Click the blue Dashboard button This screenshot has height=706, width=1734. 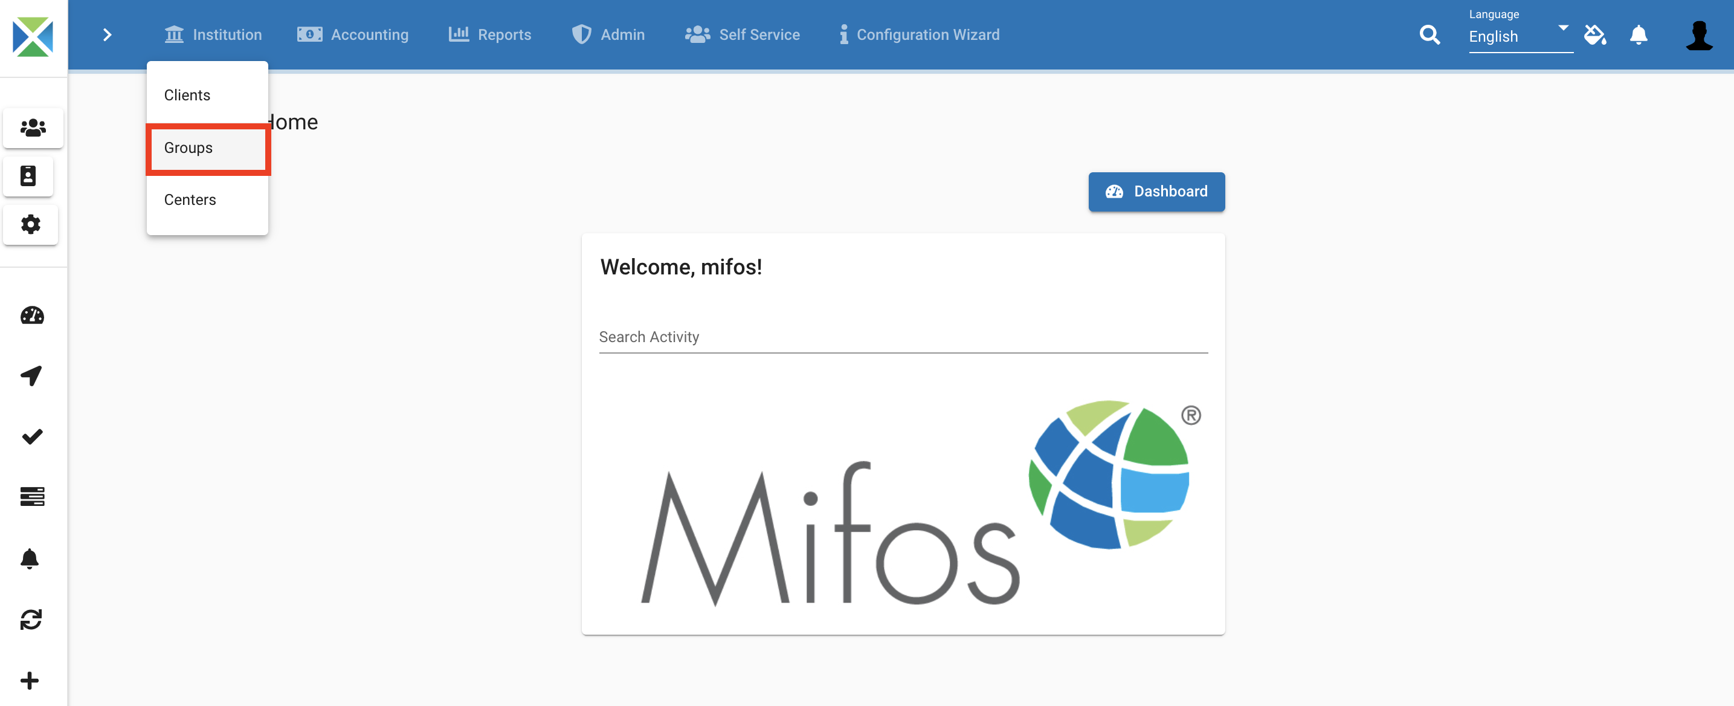(x=1156, y=192)
